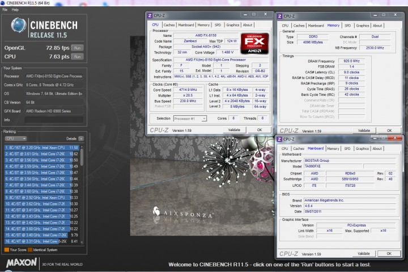Click the AIXSPONZA logo in render view
This screenshot has height=272, width=408.
click(x=182, y=213)
